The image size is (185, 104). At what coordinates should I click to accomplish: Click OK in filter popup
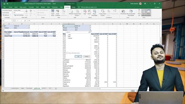(78, 57)
